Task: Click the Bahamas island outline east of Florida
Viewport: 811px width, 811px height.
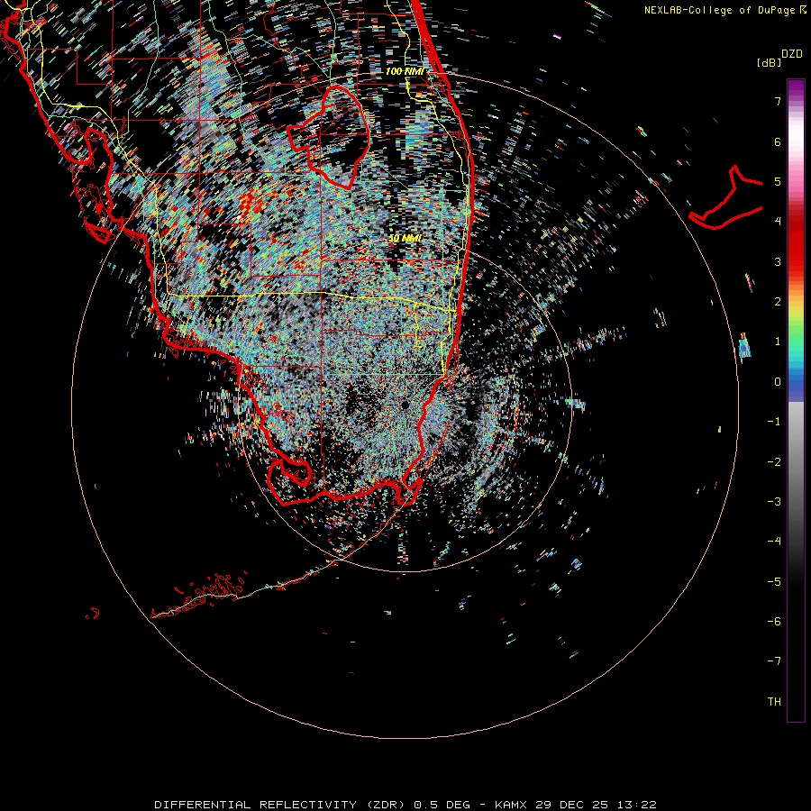Action: tap(726, 198)
